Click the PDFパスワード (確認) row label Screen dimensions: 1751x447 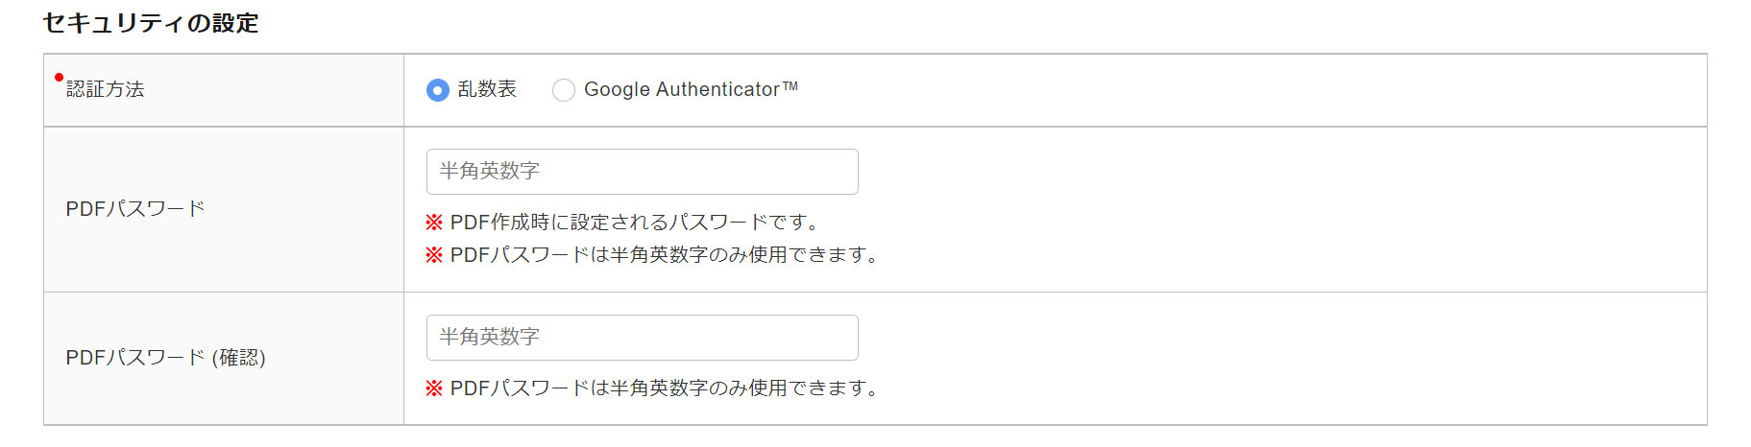pos(165,358)
